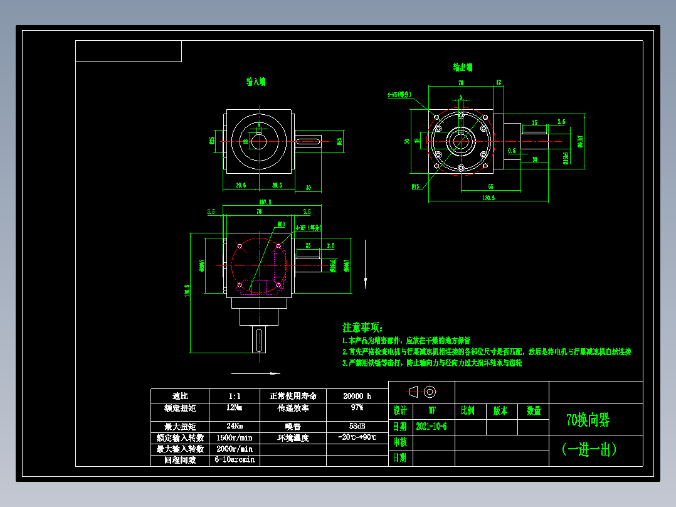Click the 2000r/min speed value
Screen dimensions: 676x507
tap(235, 449)
